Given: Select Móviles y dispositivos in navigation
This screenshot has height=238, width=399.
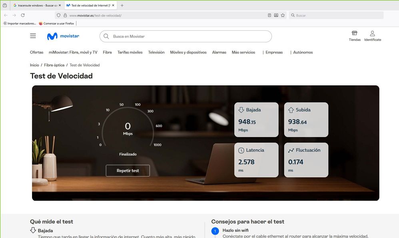Looking at the screenshot, I should 188,52.
